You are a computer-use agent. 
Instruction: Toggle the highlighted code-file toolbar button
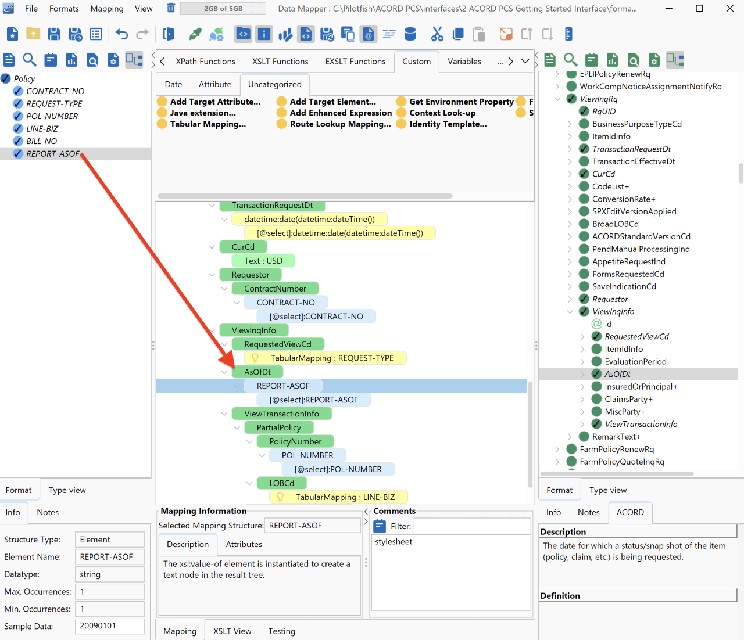[x=306, y=34]
